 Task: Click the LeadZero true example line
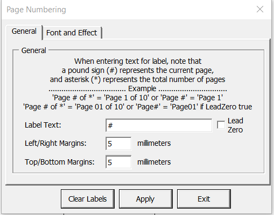pyautogui.click(x=138, y=107)
